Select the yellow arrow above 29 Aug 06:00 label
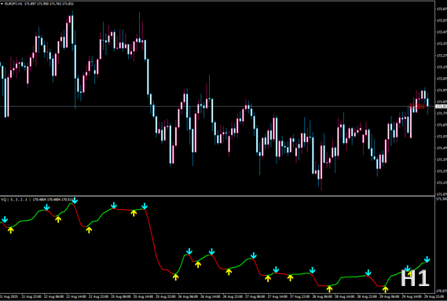This screenshot has width=447, height=301. point(386,289)
